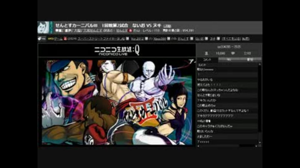Click the broadcast title せんとすカーニバルIII
300x168 pixels.
pyautogui.click(x=76, y=25)
